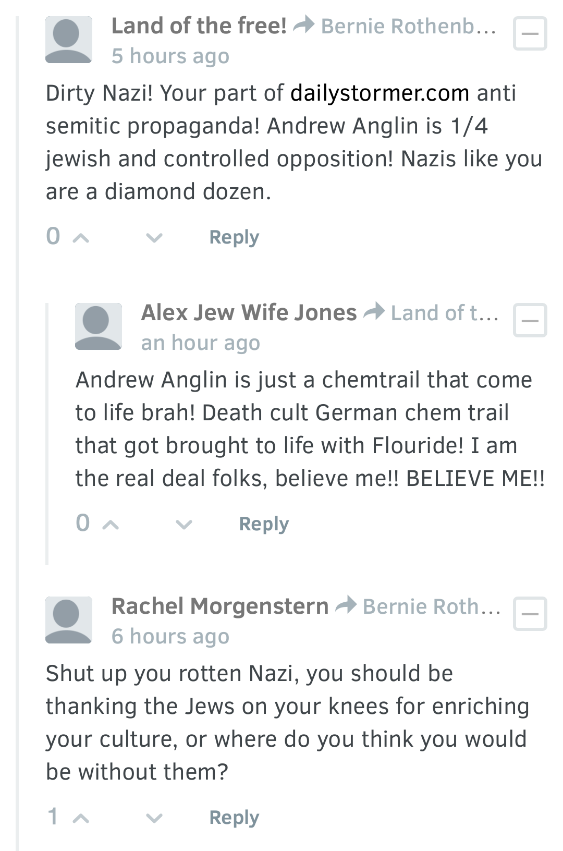Jump to parent Bernie Rothenb… in first comment
Screen dimensions: 563x851
click(408, 26)
